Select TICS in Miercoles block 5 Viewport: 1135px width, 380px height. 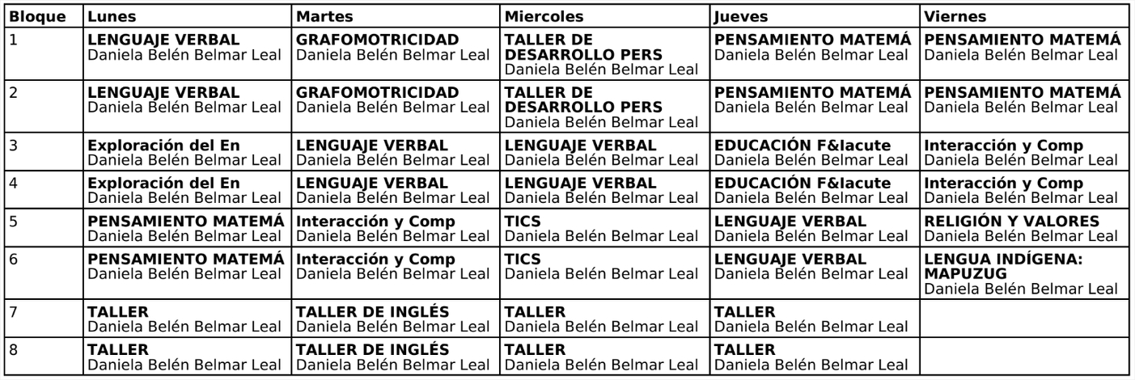(605, 227)
